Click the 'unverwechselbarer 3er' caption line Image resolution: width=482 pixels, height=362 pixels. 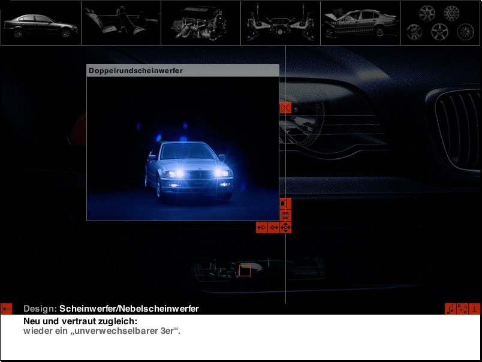(102, 331)
